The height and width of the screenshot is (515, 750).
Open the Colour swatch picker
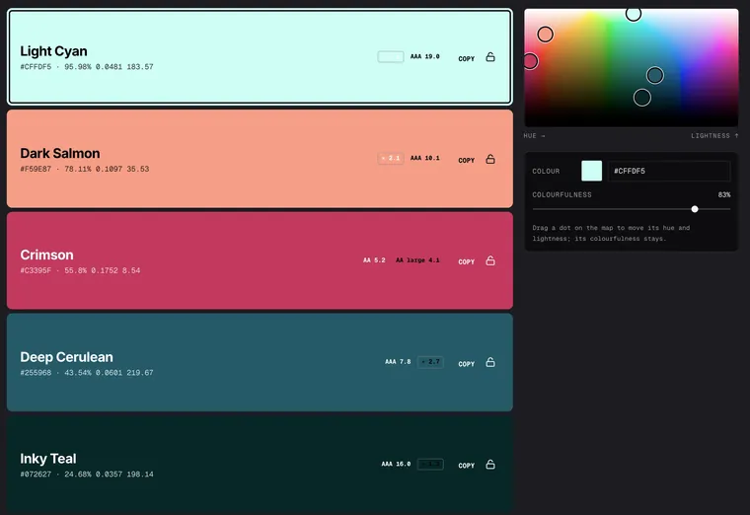[x=592, y=171]
